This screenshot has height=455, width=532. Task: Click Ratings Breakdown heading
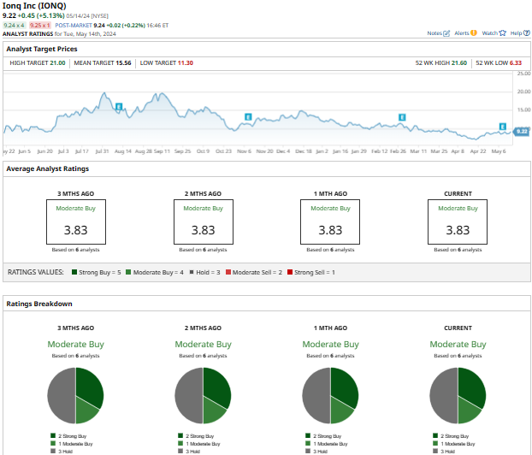(39, 304)
